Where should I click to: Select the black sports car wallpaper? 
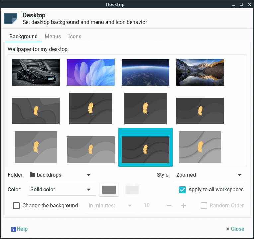coord(36,72)
